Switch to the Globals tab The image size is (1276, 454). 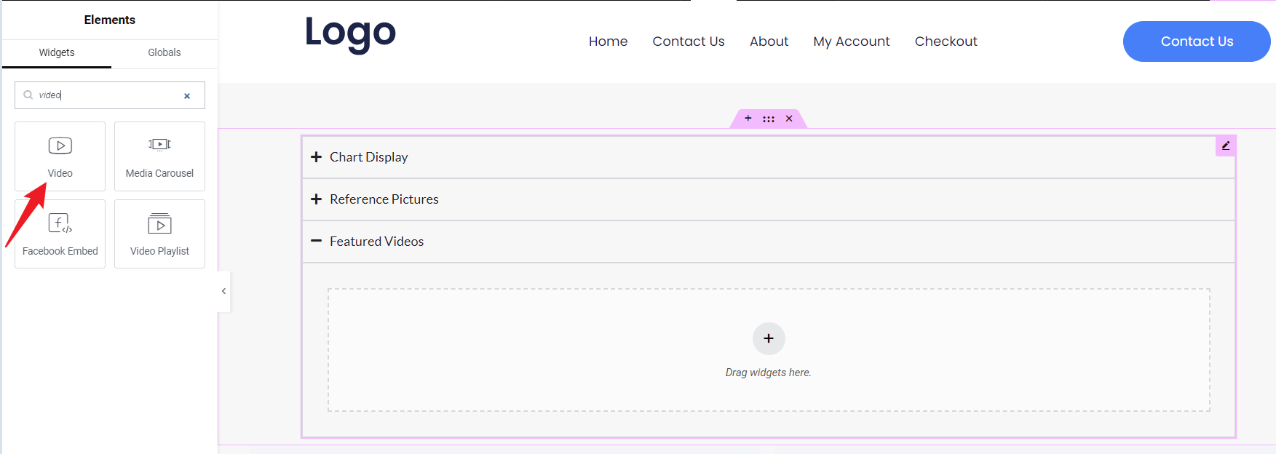165,52
